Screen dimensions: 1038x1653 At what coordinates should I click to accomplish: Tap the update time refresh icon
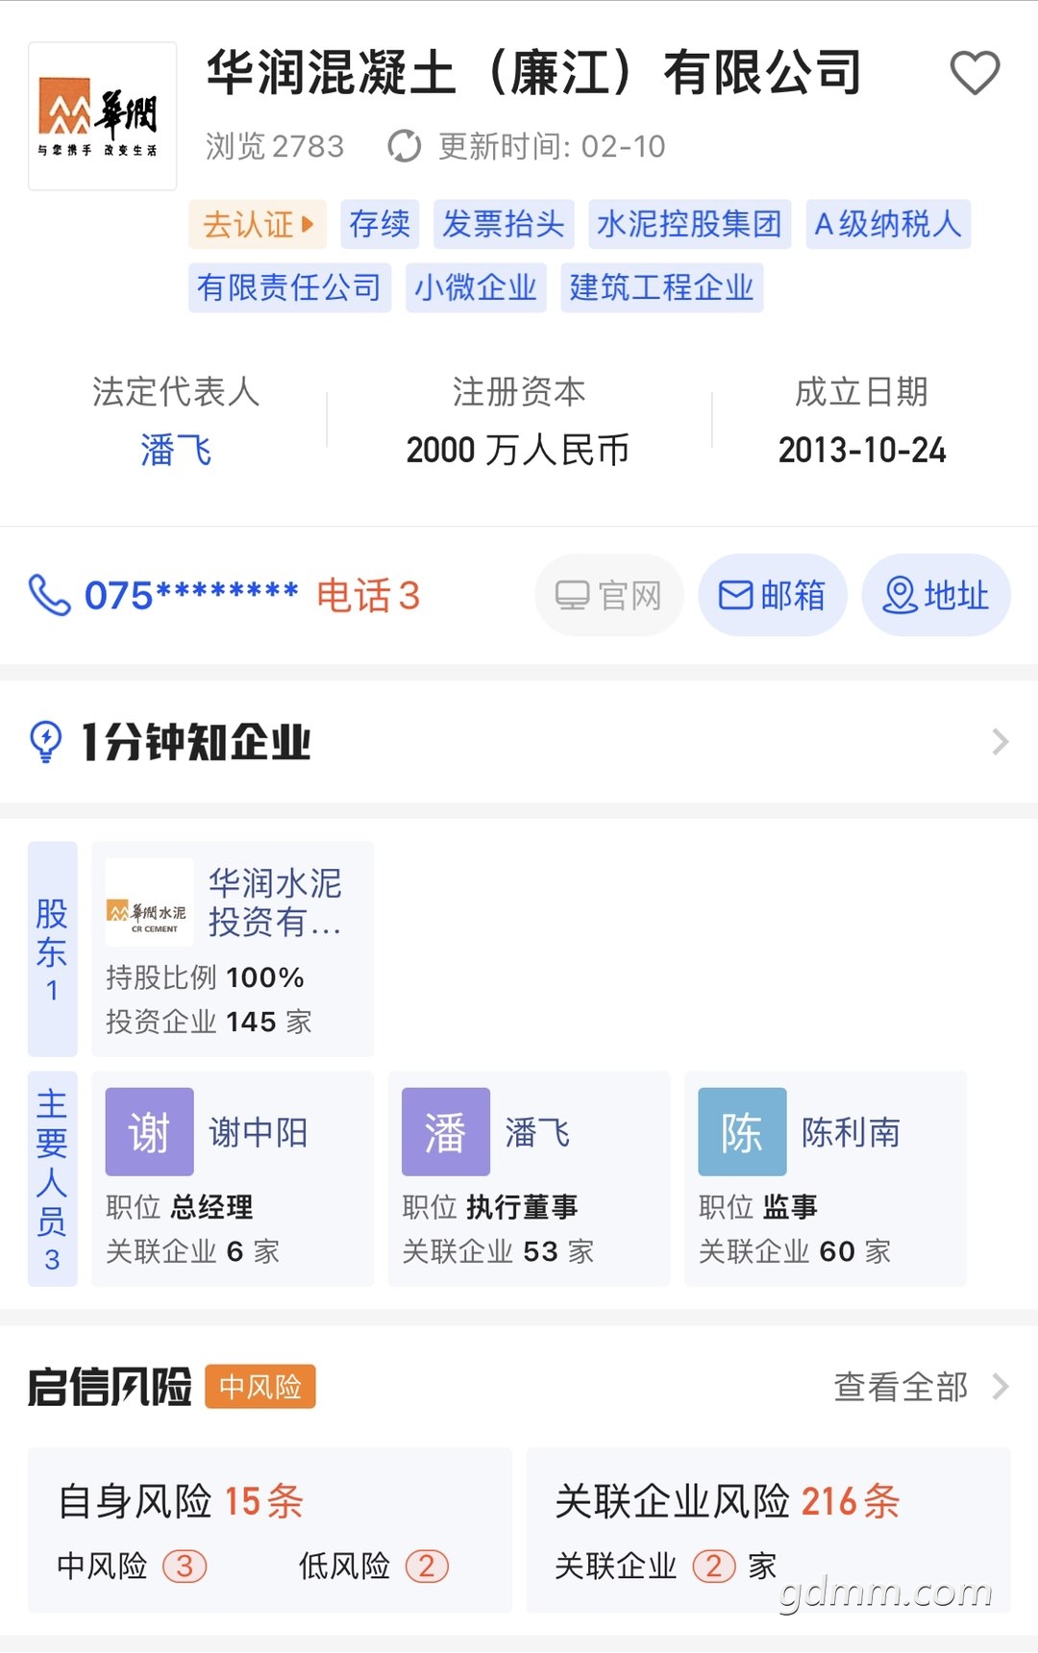coord(404,146)
